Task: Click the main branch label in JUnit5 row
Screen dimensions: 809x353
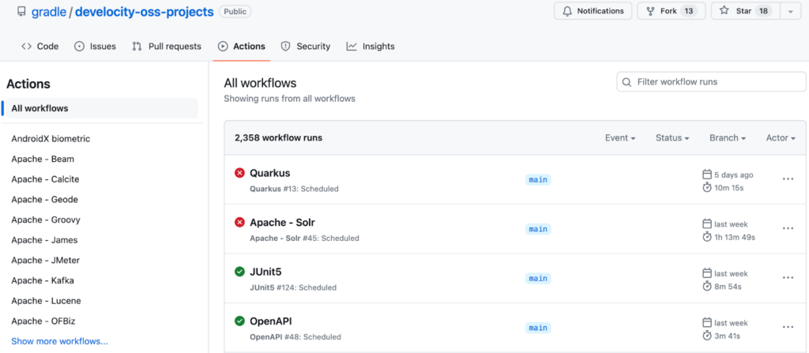Action: tap(538, 278)
